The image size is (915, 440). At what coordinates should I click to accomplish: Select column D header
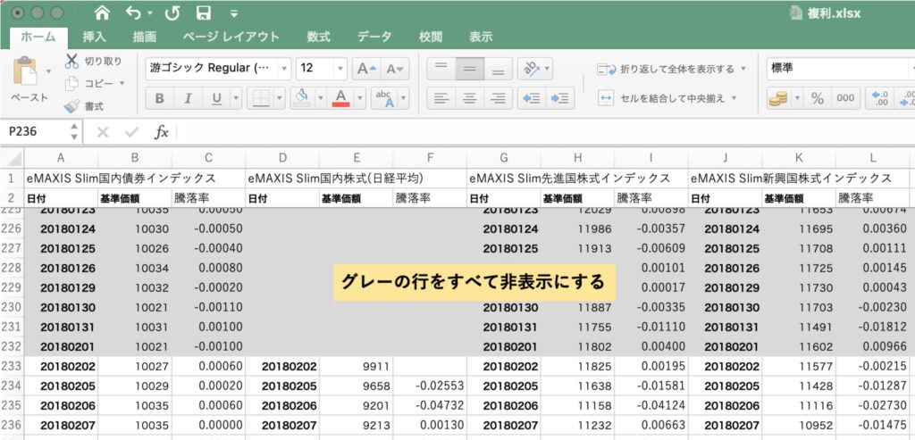pyautogui.click(x=282, y=158)
